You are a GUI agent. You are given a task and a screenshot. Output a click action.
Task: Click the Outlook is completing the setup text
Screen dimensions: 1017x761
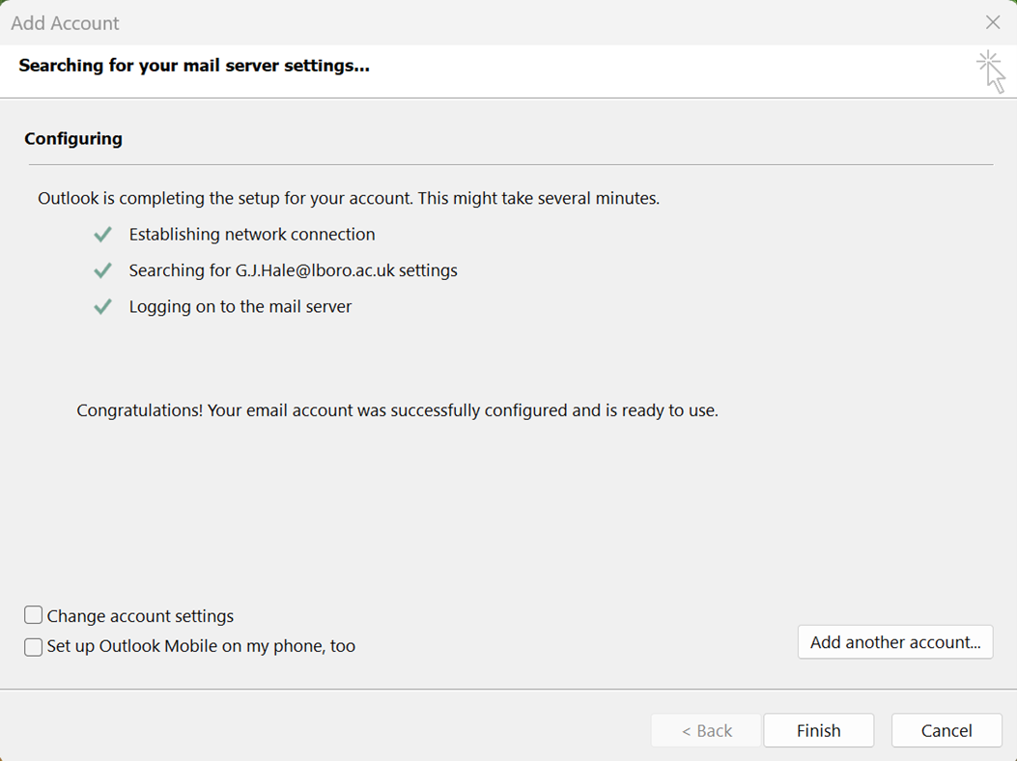348,199
